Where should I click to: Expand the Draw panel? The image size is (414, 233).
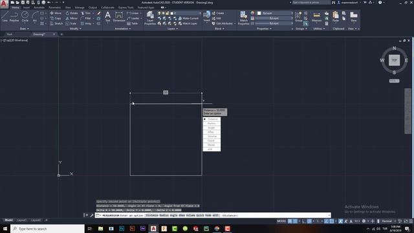coord(25,28)
